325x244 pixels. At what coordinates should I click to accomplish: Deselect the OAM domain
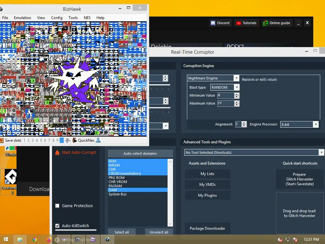coord(138,190)
